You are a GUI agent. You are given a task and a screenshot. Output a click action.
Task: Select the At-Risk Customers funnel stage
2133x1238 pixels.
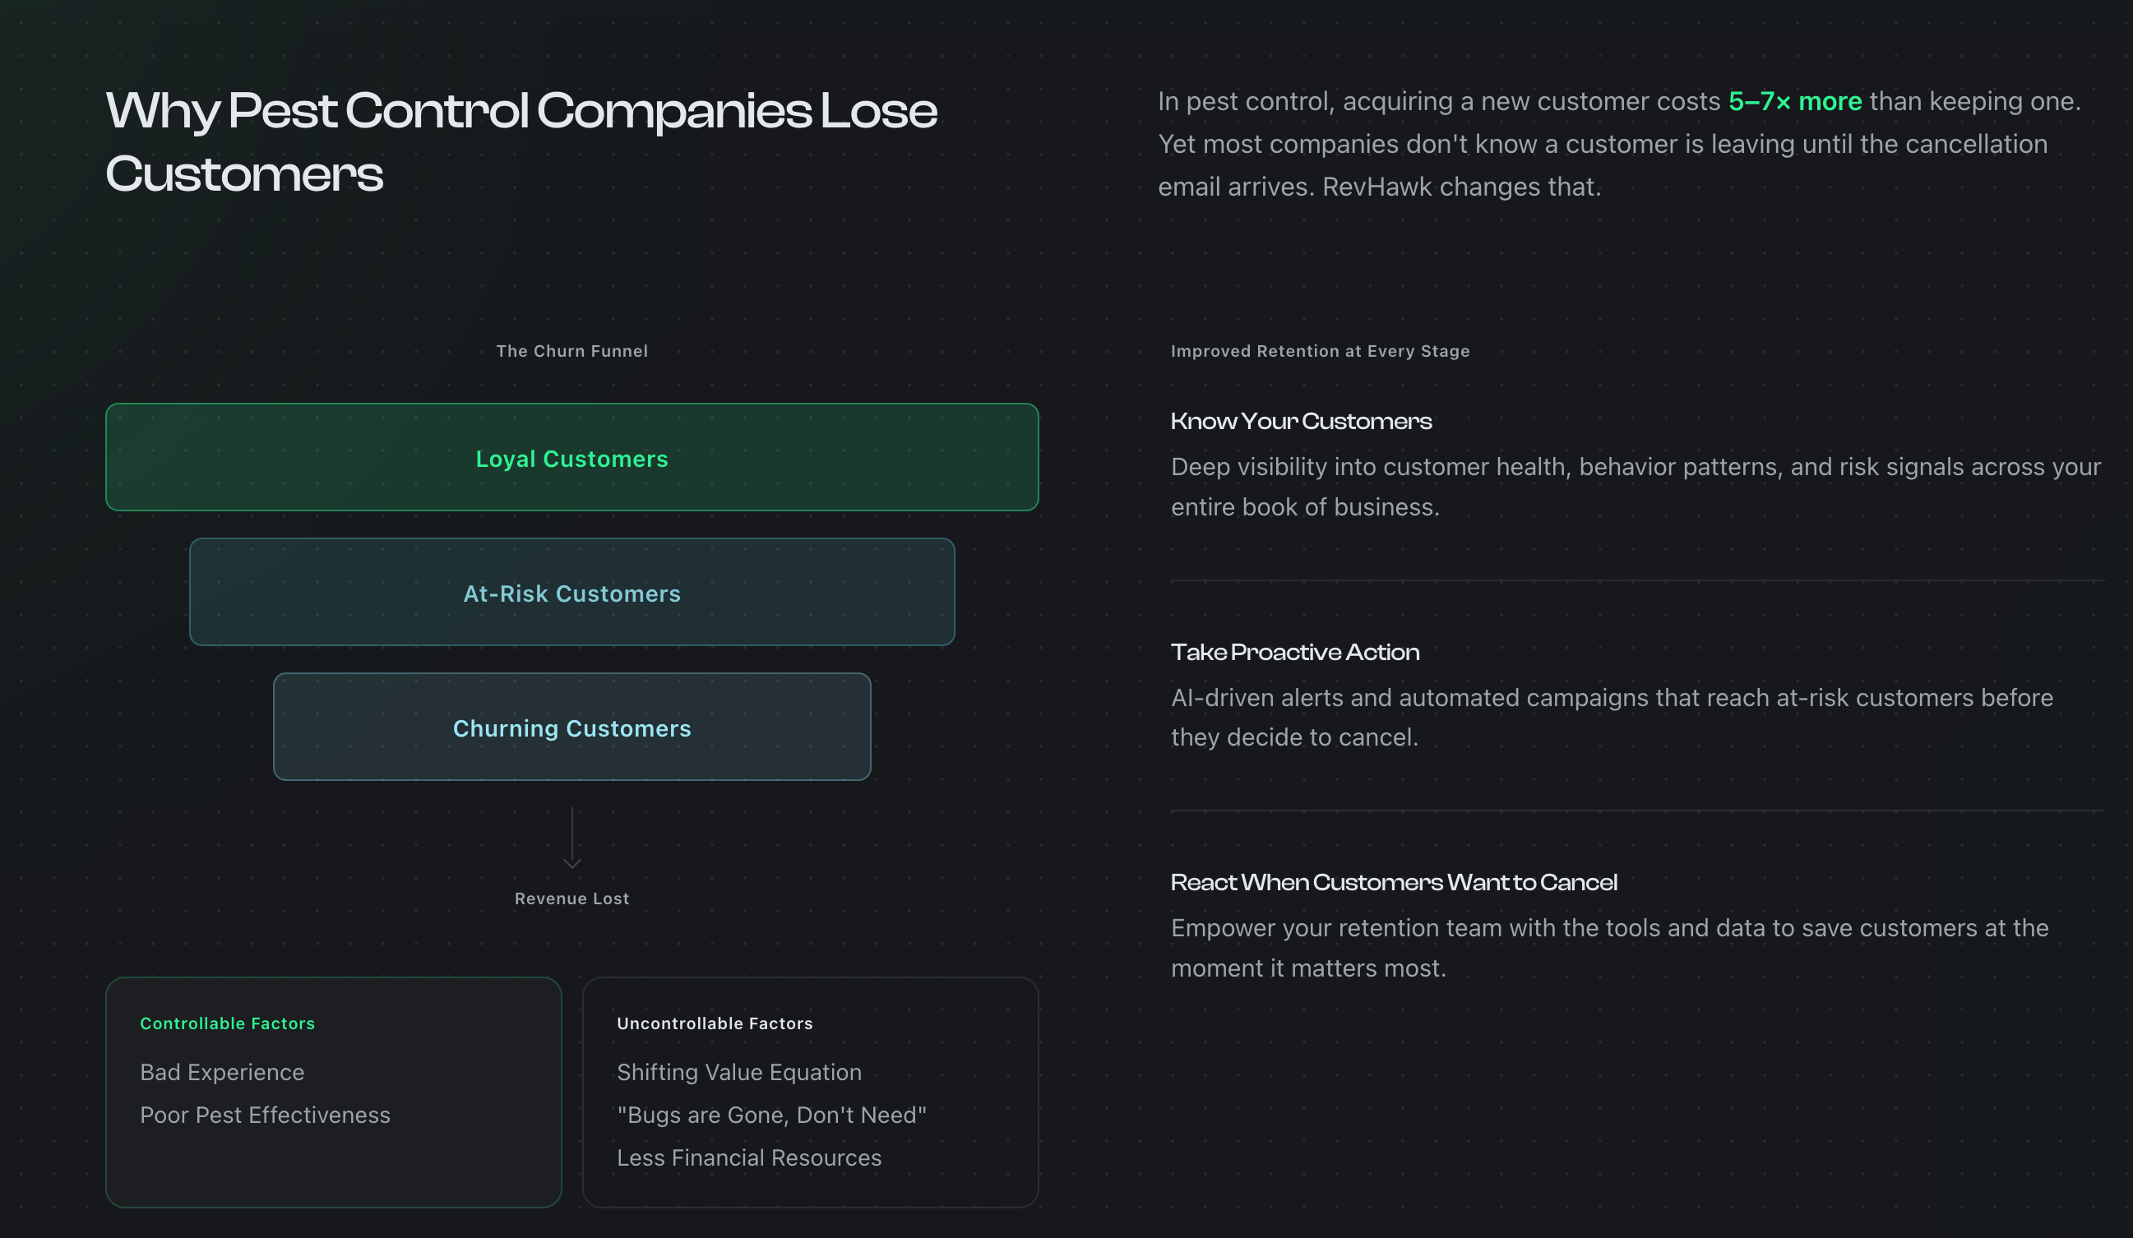(571, 593)
